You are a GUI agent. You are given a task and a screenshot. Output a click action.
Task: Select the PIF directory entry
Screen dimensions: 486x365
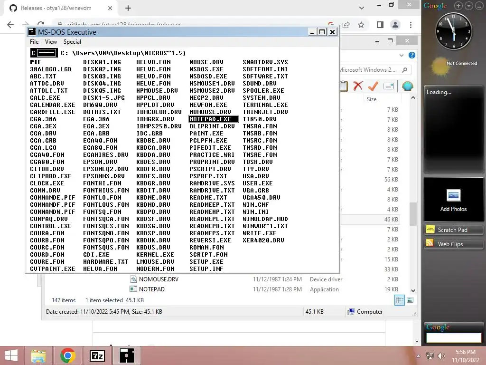click(36, 62)
